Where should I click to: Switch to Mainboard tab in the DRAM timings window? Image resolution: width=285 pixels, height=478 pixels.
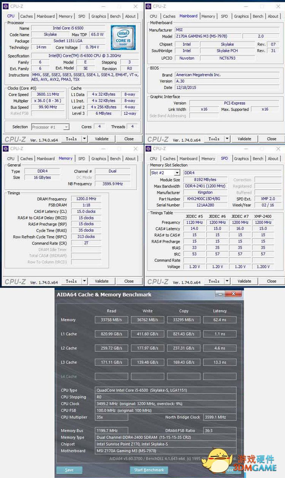pyautogui.click(x=46, y=159)
